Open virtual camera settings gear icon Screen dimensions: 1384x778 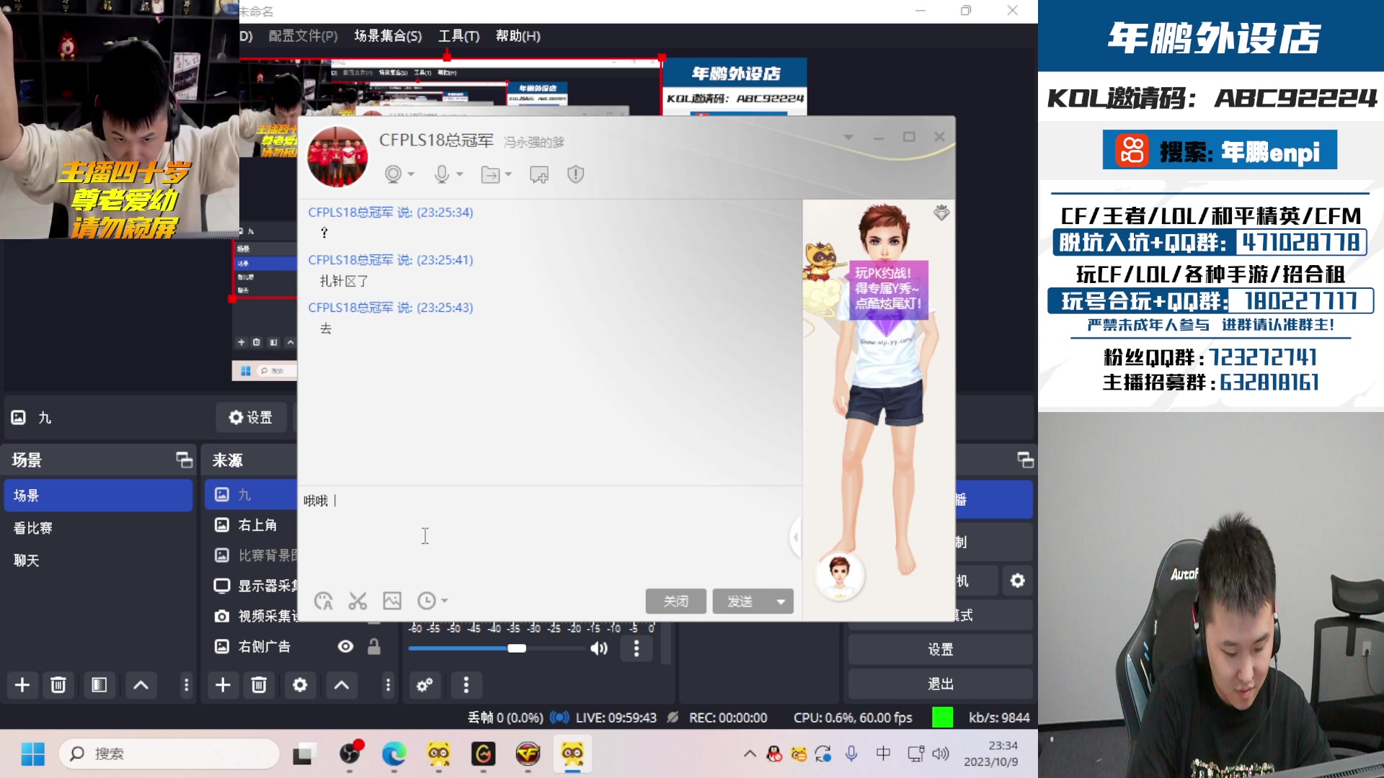(1017, 581)
